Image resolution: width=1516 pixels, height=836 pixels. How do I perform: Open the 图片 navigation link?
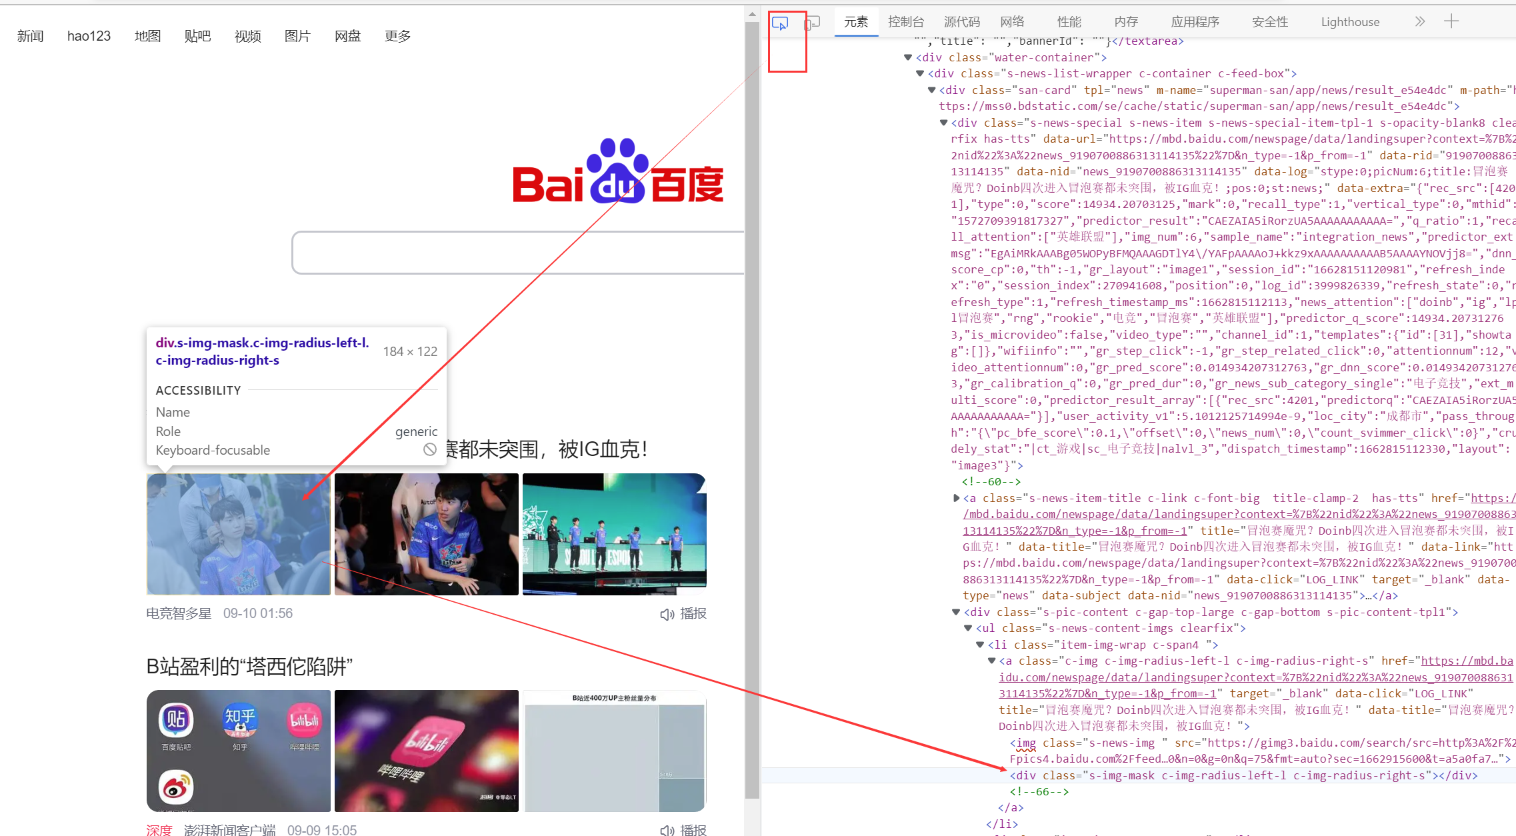point(297,36)
